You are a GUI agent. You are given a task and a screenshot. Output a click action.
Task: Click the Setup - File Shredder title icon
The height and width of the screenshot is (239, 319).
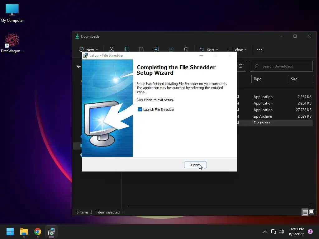85,55
